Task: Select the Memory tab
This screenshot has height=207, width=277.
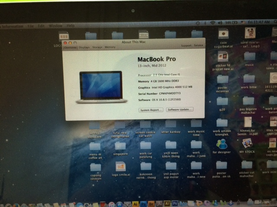Action: coord(110,47)
